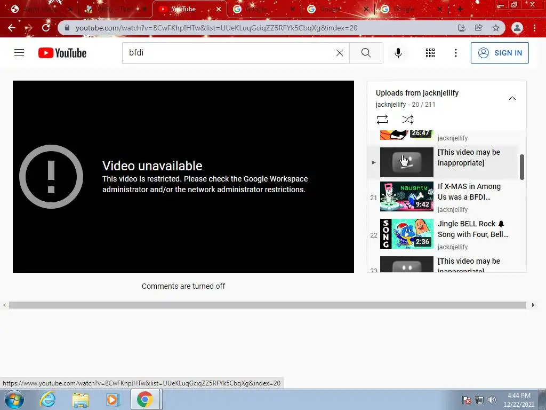
Task: Open the YouTube apps grid
Action: pos(430,53)
